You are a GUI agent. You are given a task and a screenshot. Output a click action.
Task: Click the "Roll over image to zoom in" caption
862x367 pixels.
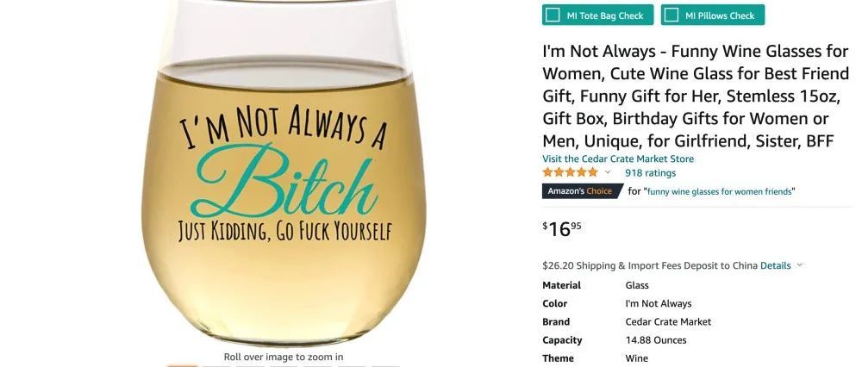[x=284, y=358]
